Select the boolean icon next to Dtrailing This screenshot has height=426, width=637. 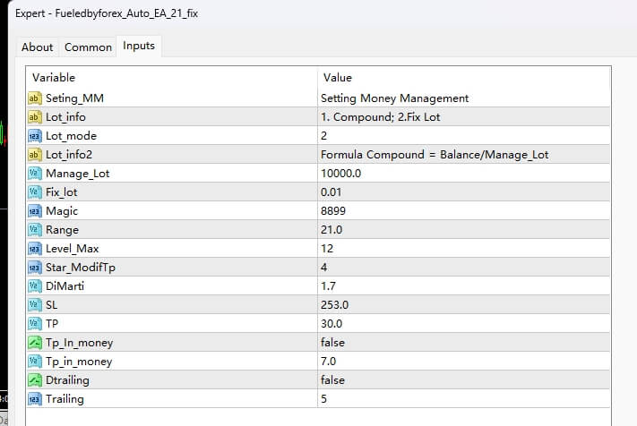35,380
